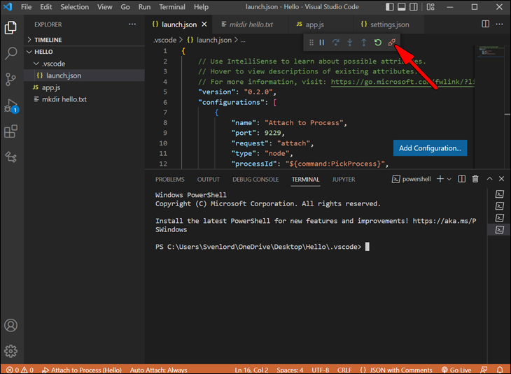The height and width of the screenshot is (374, 511).
Task: Open the new terminal profile dropdown
Action: pyautogui.click(x=449, y=180)
